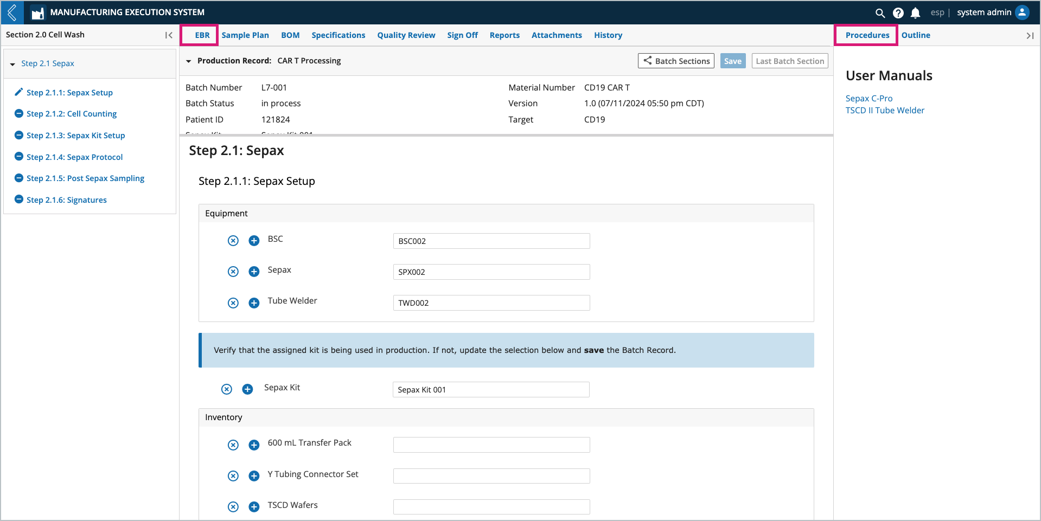Switch to the Outline panel tab

pos(916,35)
